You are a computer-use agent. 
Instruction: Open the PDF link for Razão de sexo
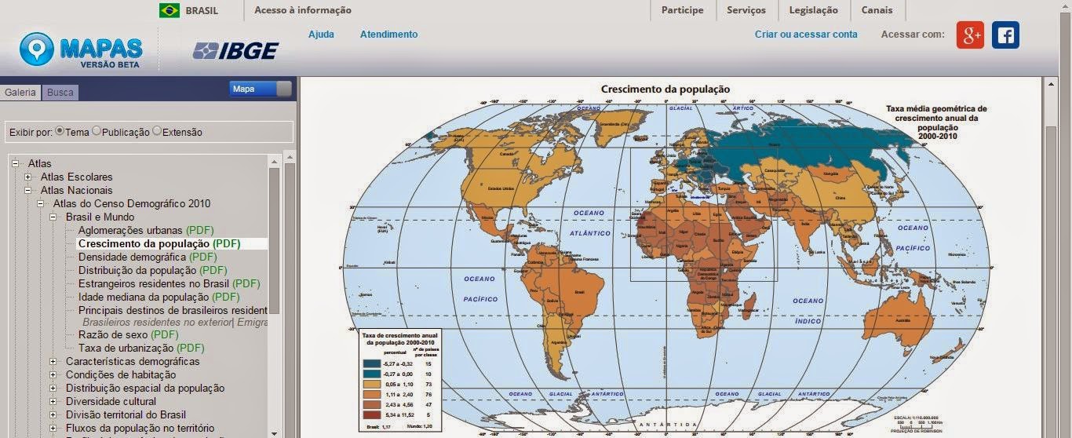click(165, 334)
